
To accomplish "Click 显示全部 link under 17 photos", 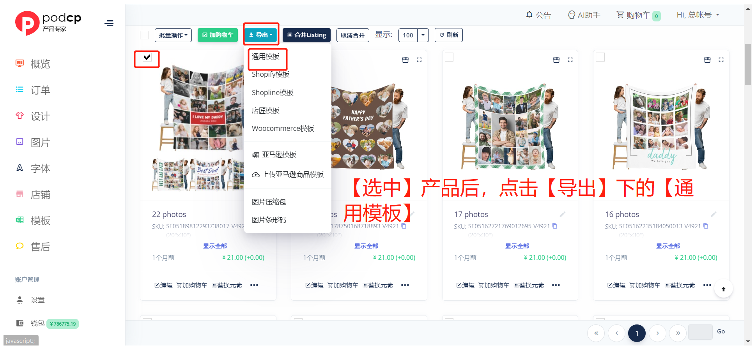I will pos(517,246).
